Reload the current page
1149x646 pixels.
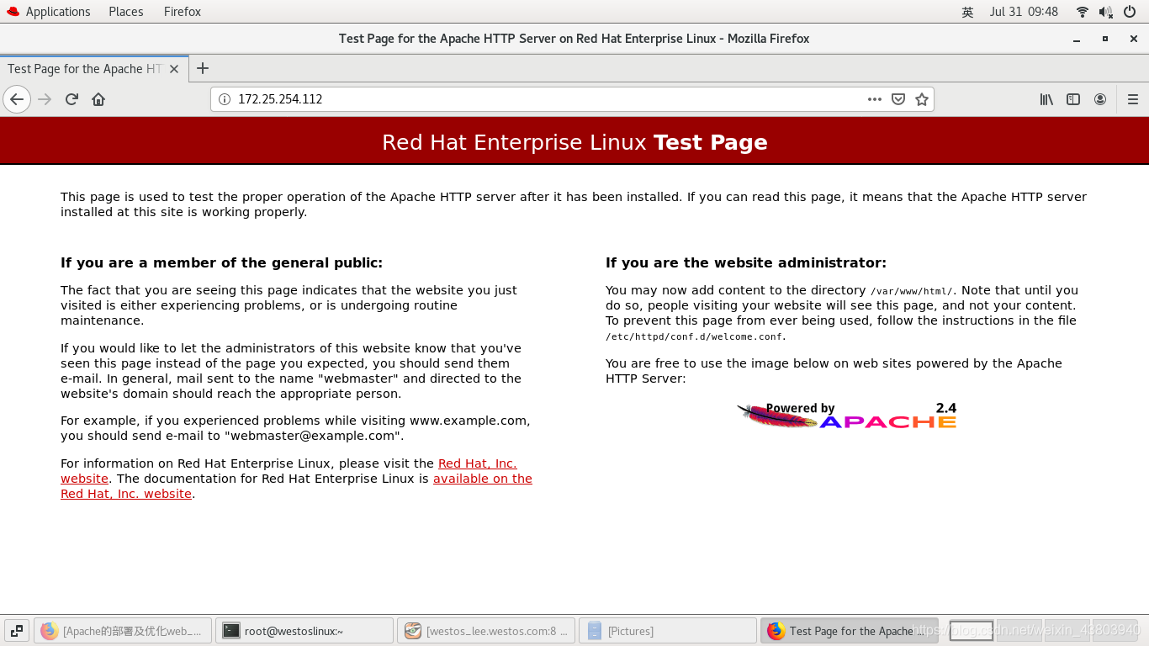pyautogui.click(x=71, y=99)
